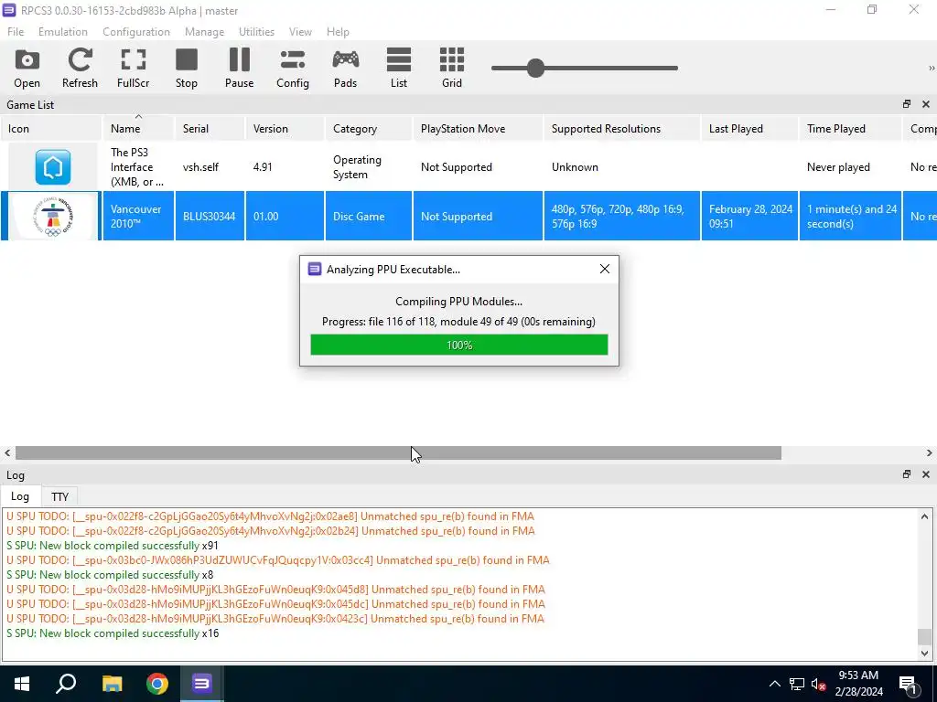The height and width of the screenshot is (702, 937).
Task: Select the Vancouver 2010 game icon
Action: click(53, 216)
